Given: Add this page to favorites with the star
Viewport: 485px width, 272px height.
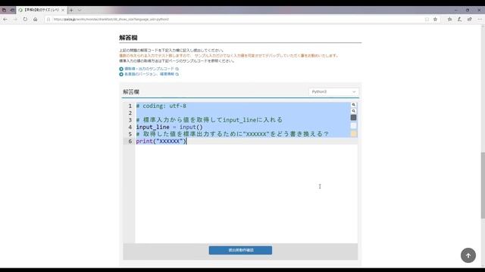Looking at the screenshot, I should coord(435,19).
